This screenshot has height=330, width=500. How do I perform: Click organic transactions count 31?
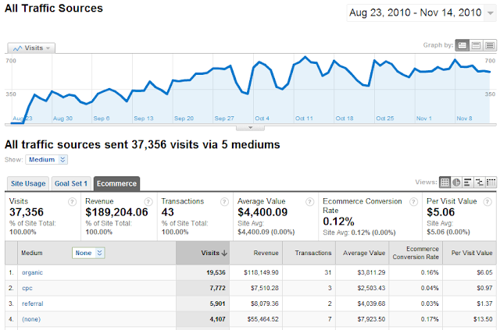coord(328,273)
